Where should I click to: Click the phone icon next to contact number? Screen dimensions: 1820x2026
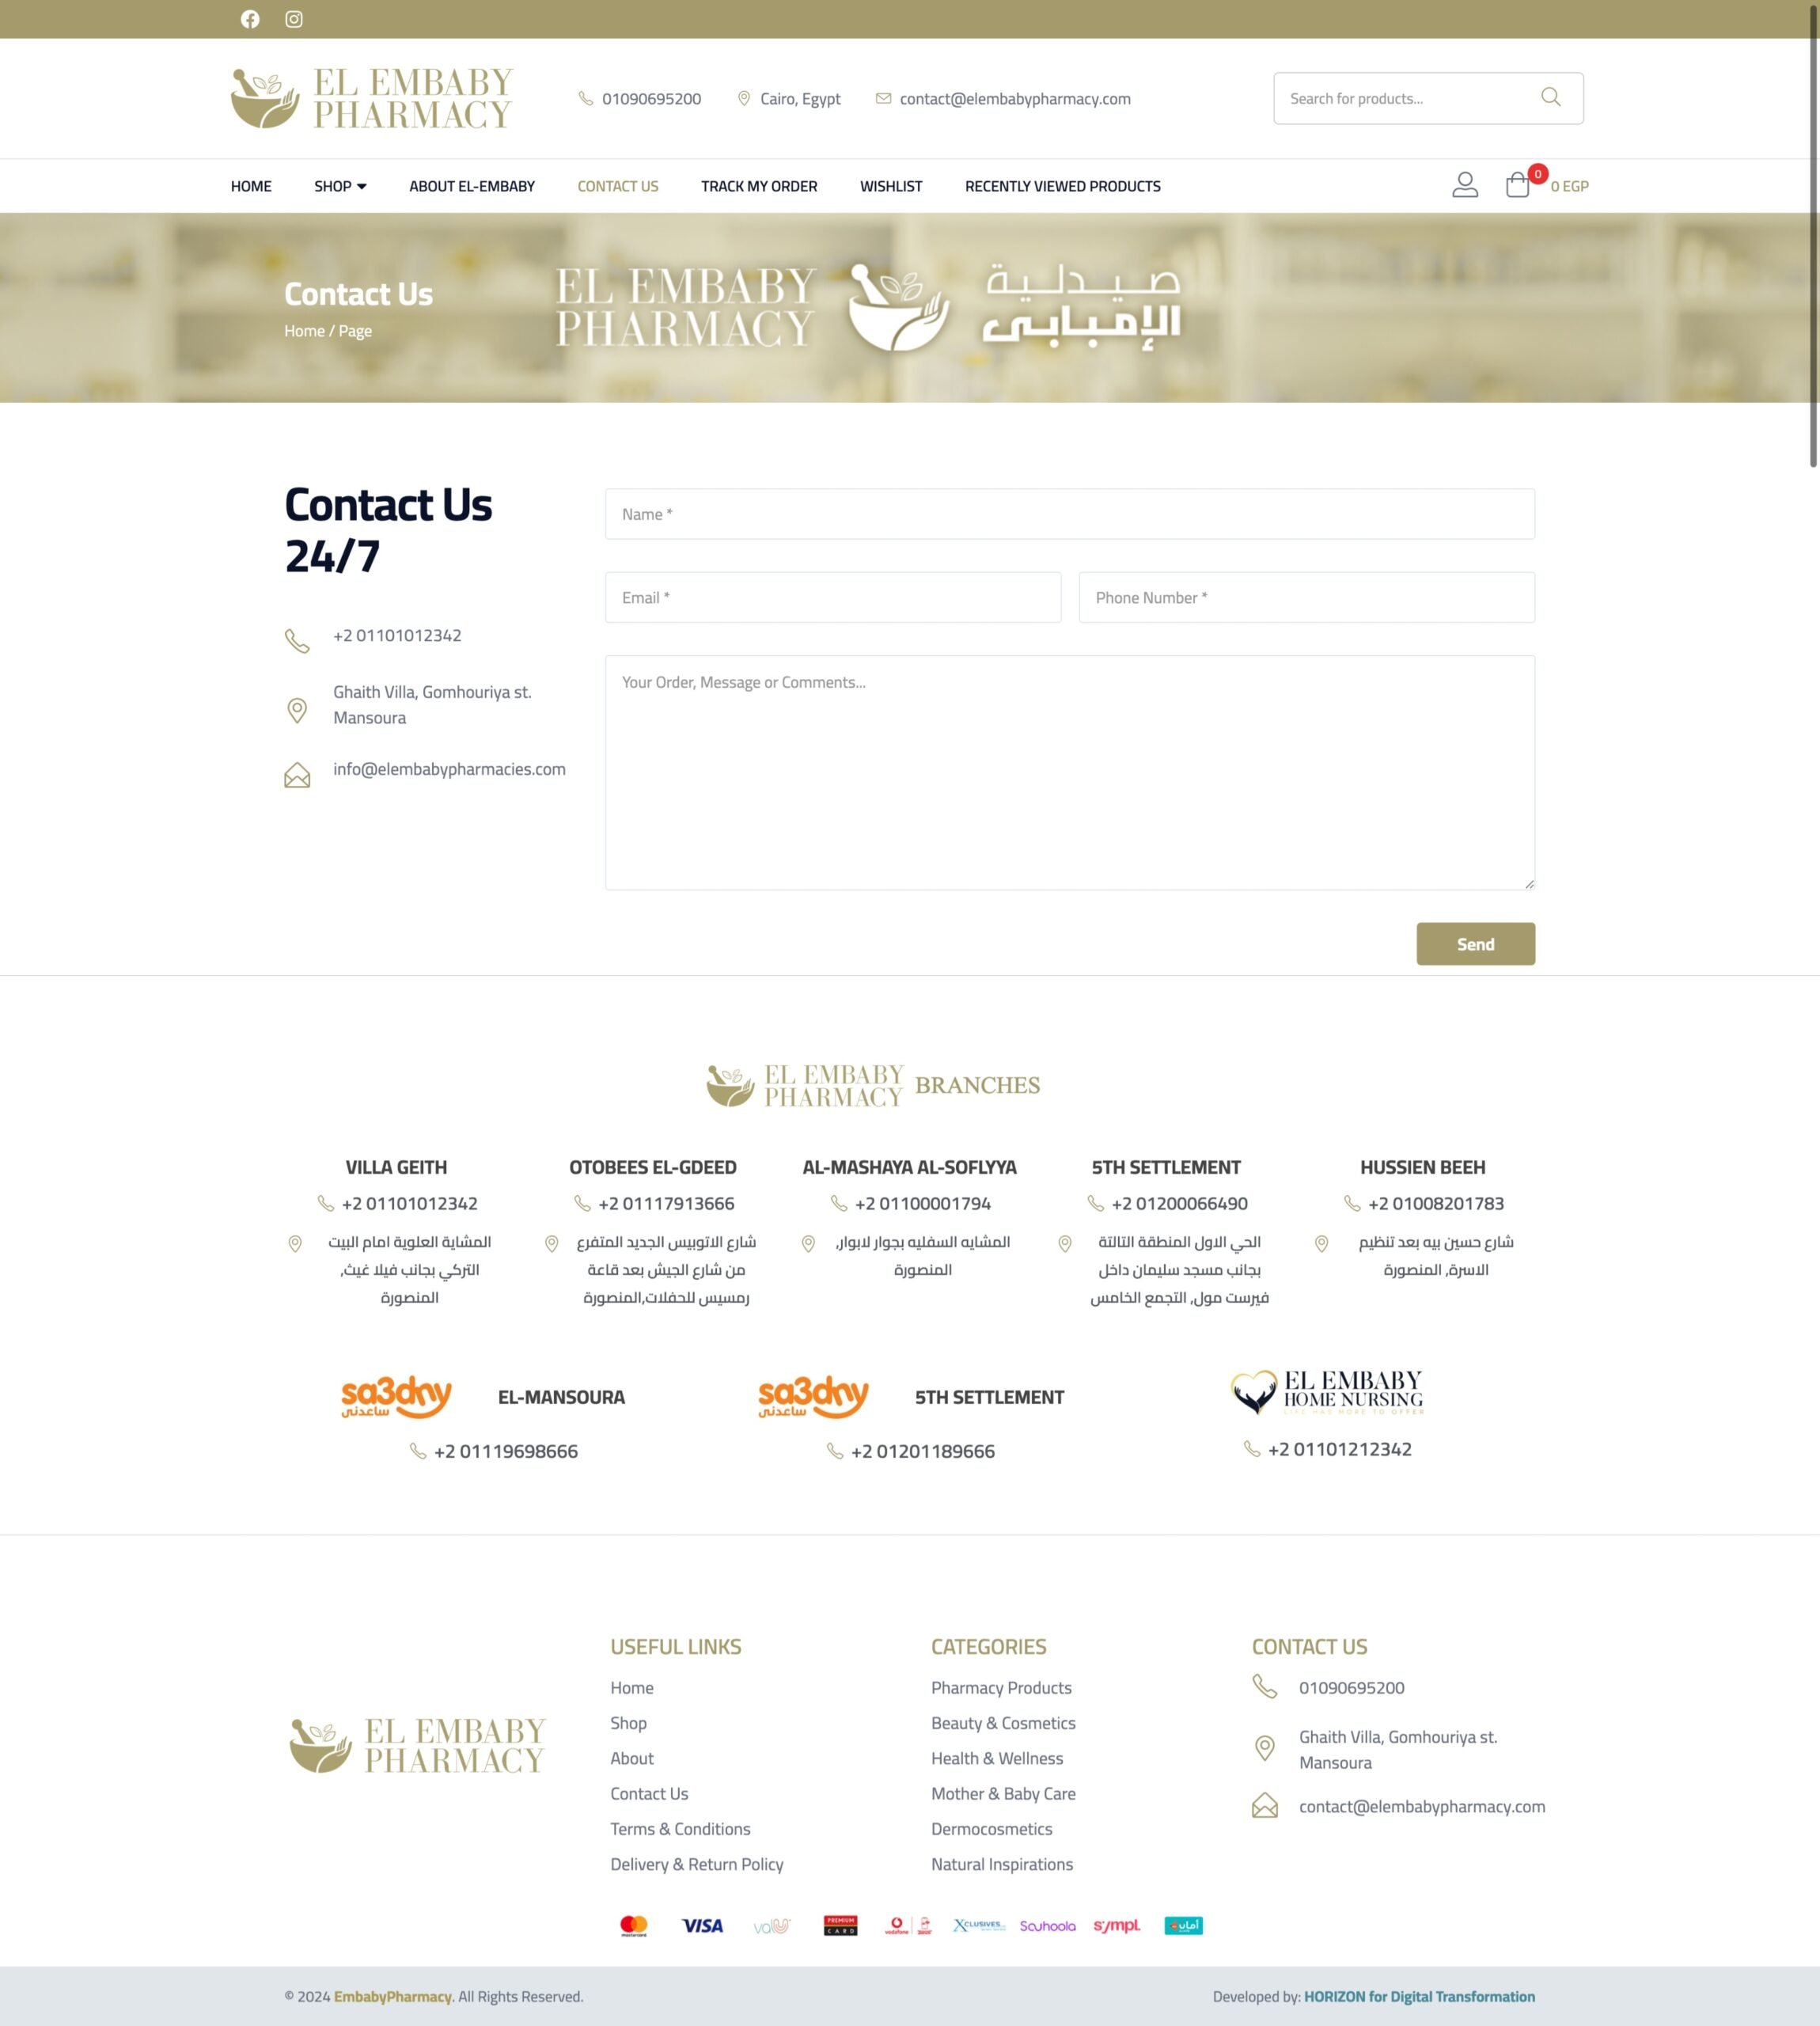pos(295,636)
